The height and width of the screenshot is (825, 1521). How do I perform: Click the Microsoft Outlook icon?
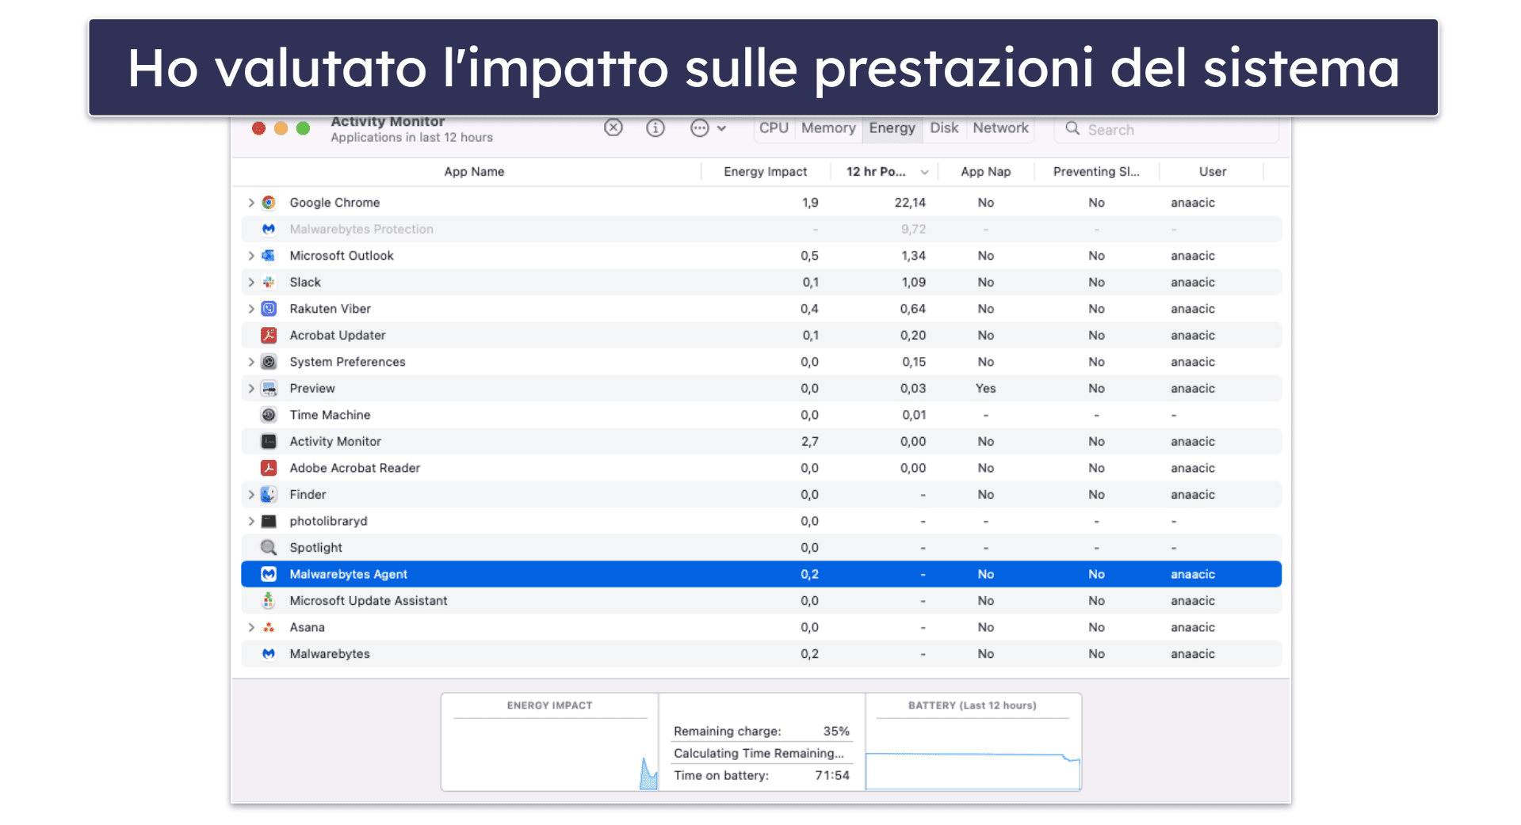(269, 256)
